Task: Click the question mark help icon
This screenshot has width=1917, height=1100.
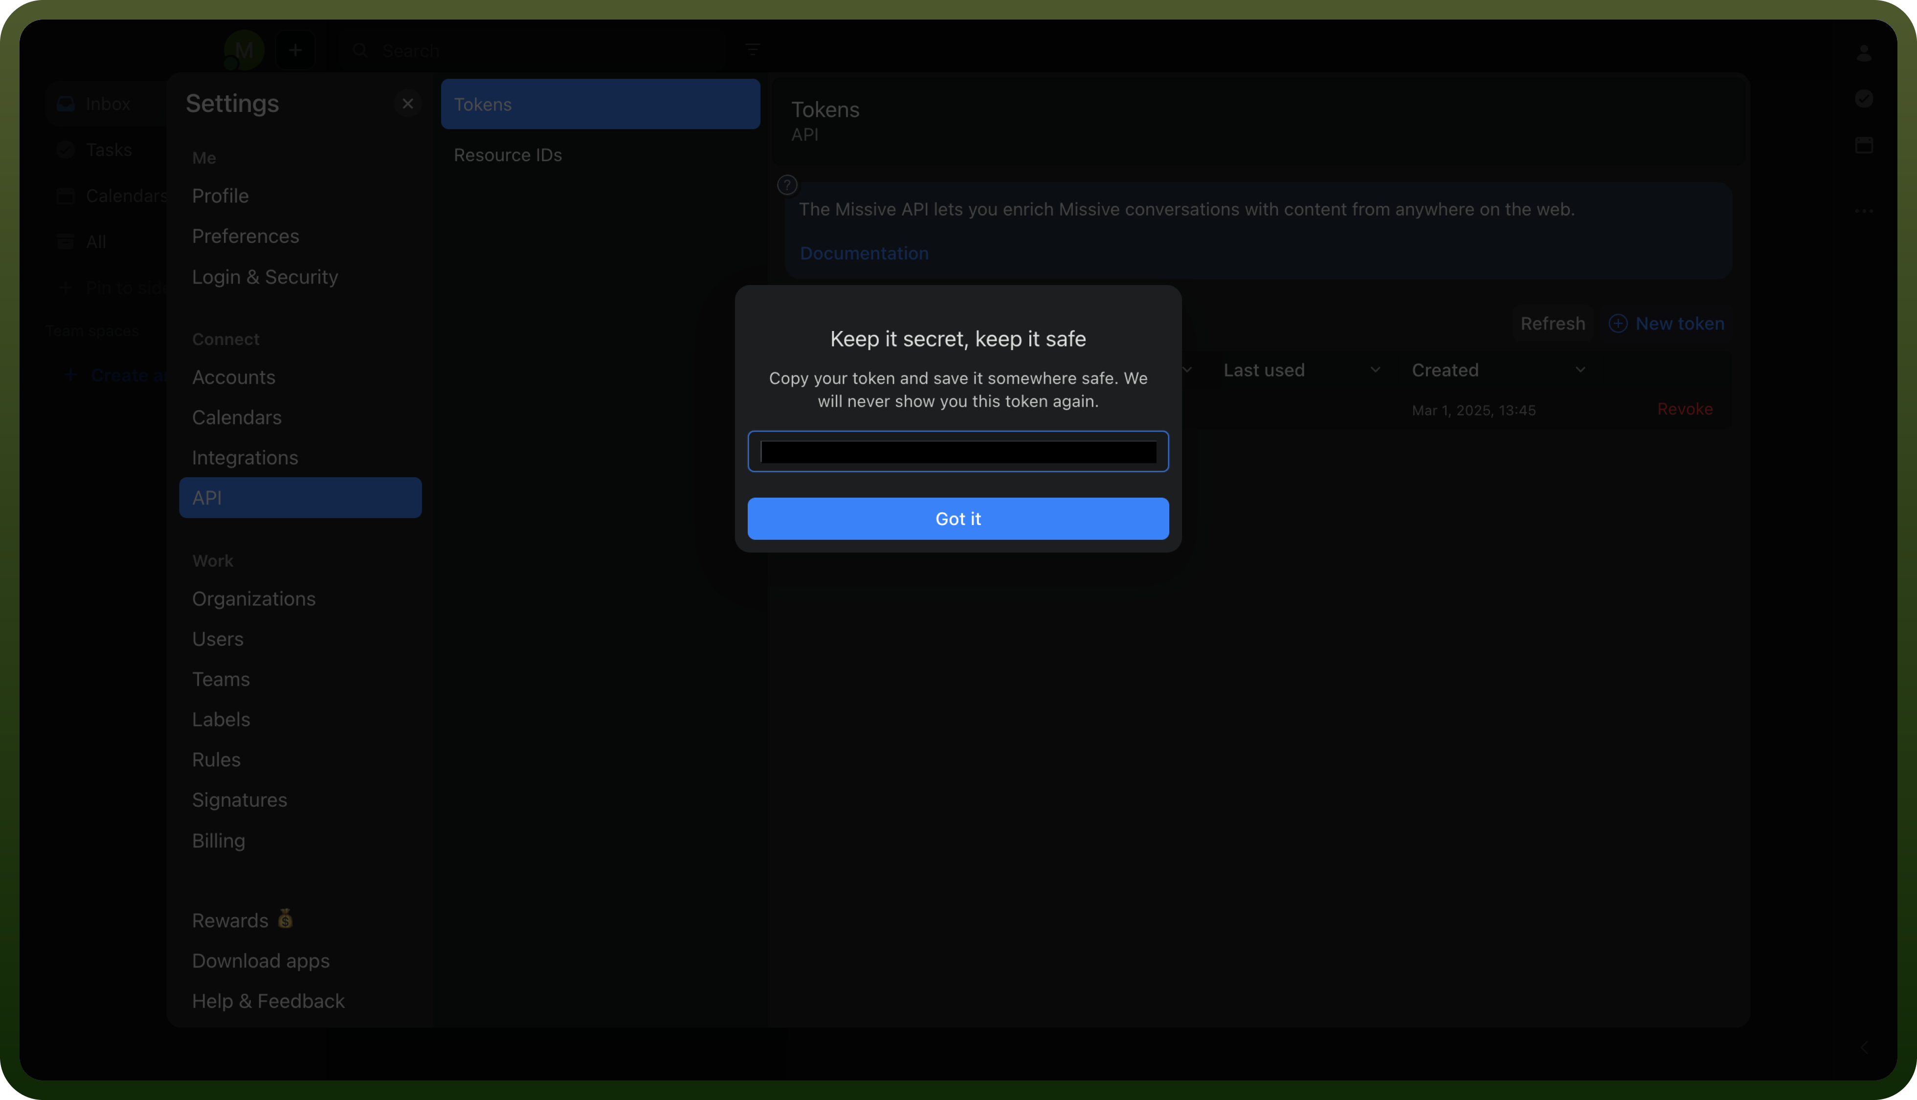Action: coord(786,184)
